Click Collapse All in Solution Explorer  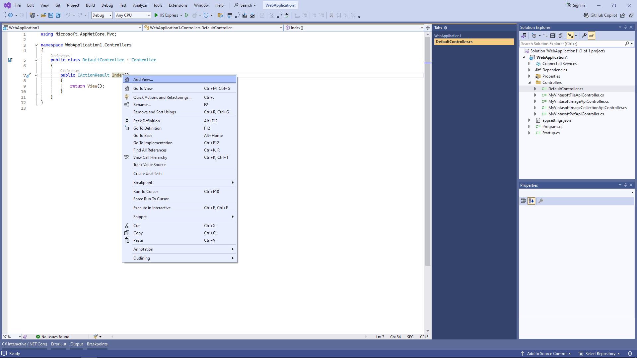coord(553,35)
